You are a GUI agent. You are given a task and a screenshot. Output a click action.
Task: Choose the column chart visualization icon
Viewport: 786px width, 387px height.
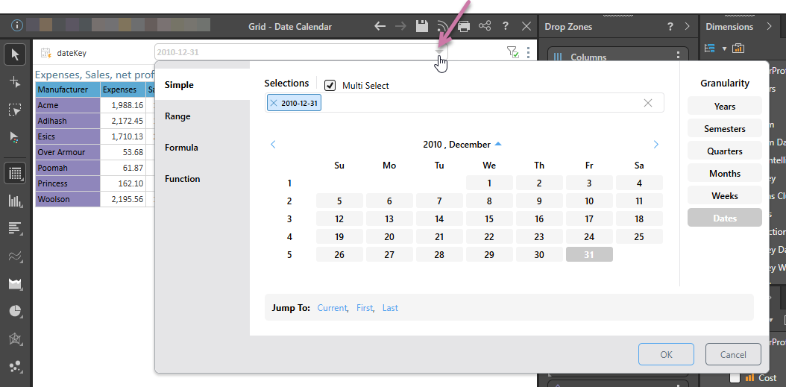tap(15, 201)
